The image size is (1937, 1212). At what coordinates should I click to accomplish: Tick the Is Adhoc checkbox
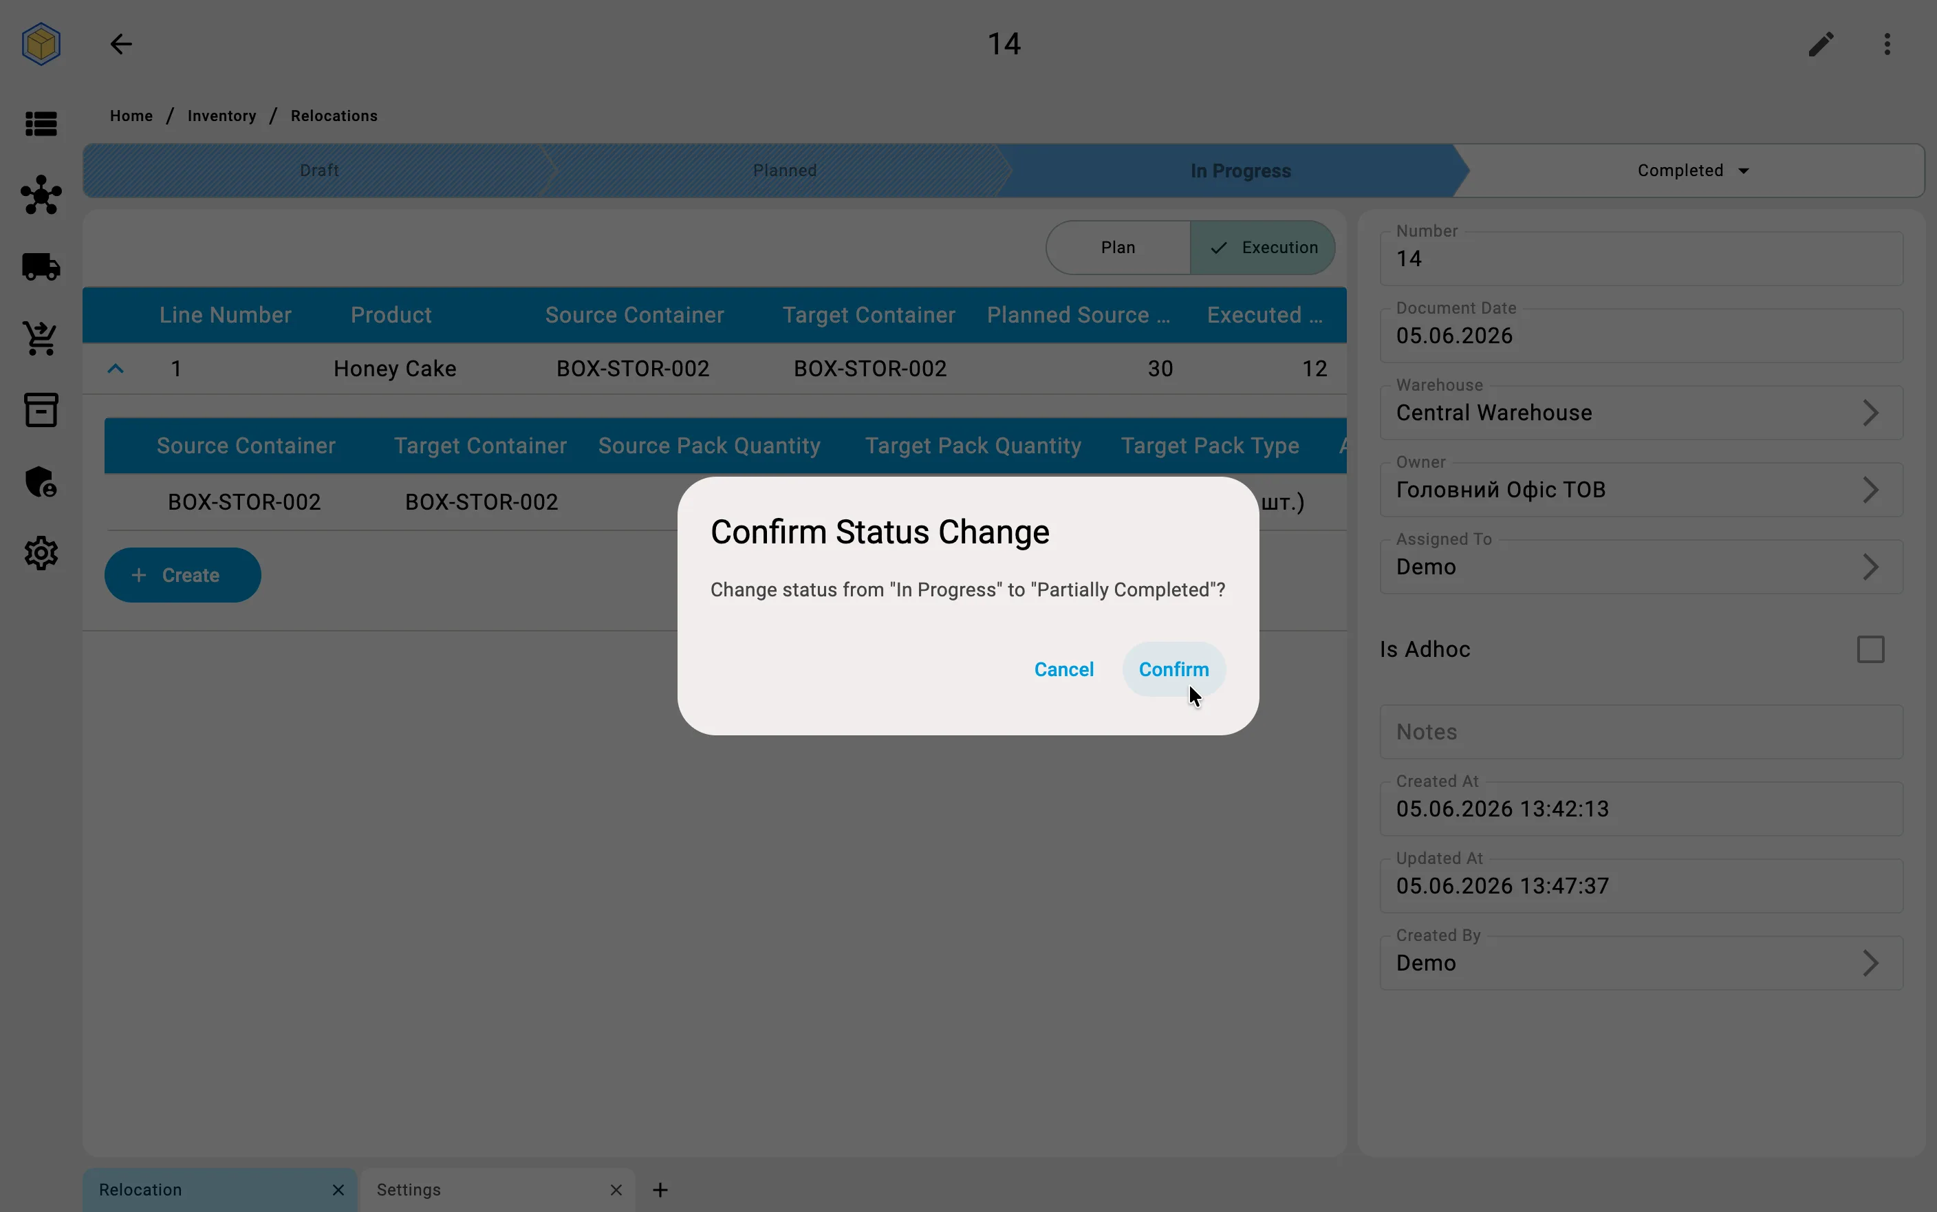pos(1870,649)
